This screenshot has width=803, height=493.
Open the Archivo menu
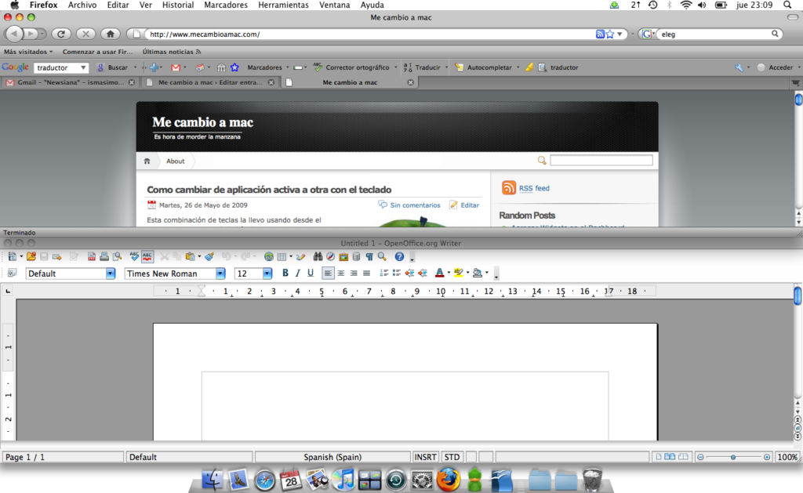coord(82,5)
